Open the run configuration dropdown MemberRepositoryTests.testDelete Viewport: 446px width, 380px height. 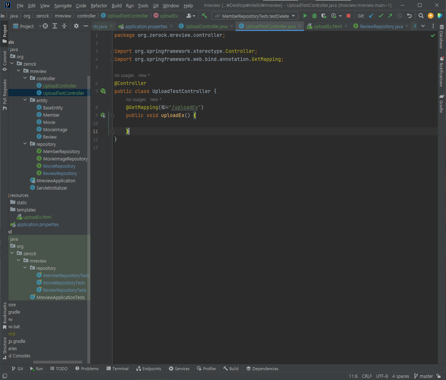point(255,16)
